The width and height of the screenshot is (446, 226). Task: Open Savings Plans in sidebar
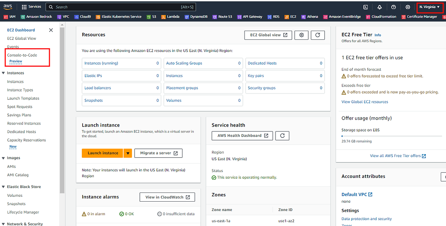point(19,115)
